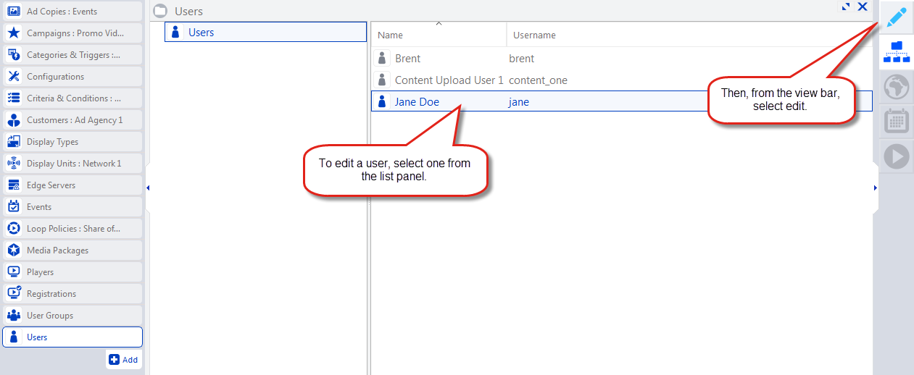Screen dimensions: 914x375
Task: Click the Username column header
Action: (534, 35)
